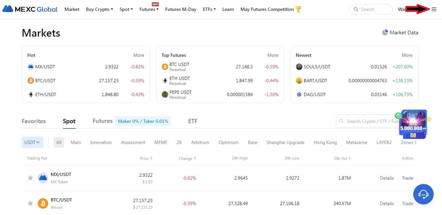Image resolution: width=442 pixels, height=215 pixels.
Task: Click the SOULS/USDT coin icon
Action: point(299,67)
